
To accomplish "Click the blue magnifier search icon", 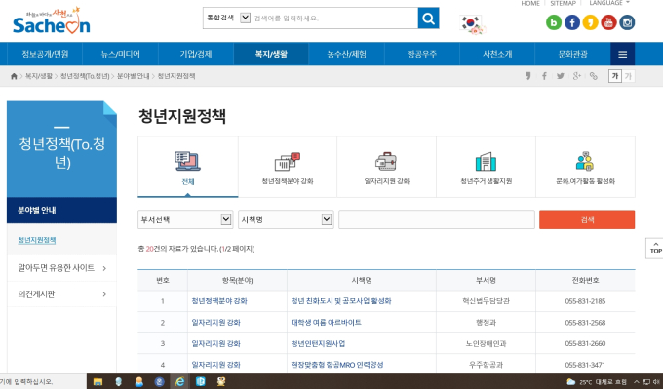I will coord(428,19).
